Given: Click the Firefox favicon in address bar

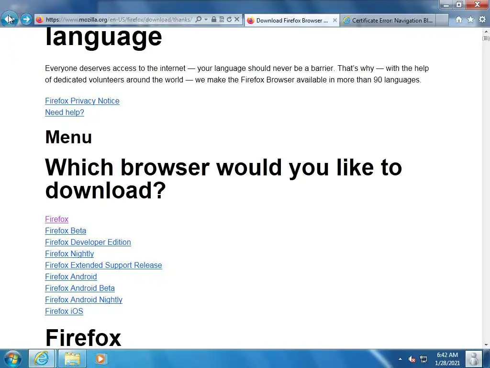Looking at the screenshot, I should (40, 19).
